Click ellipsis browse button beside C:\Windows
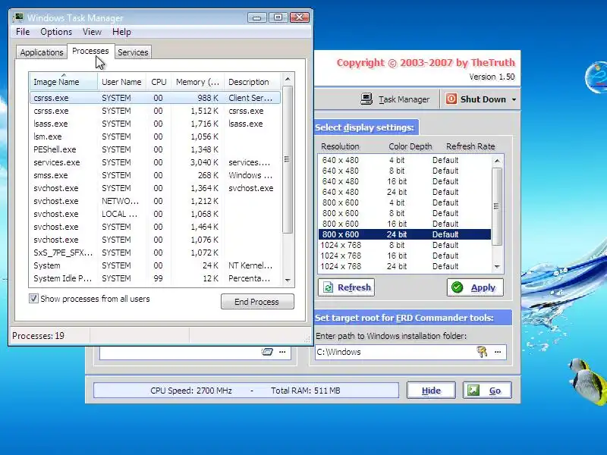This screenshot has width=607, height=455. click(498, 352)
